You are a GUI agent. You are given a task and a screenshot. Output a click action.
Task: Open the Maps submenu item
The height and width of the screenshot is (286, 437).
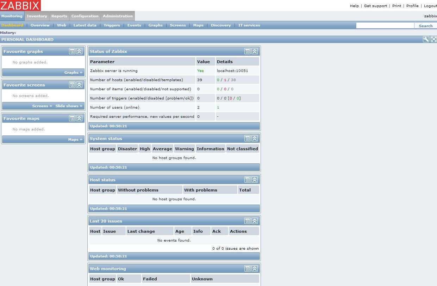pyautogui.click(x=198, y=25)
